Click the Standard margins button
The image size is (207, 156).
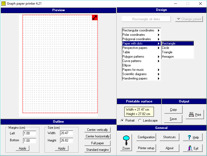[97, 150]
